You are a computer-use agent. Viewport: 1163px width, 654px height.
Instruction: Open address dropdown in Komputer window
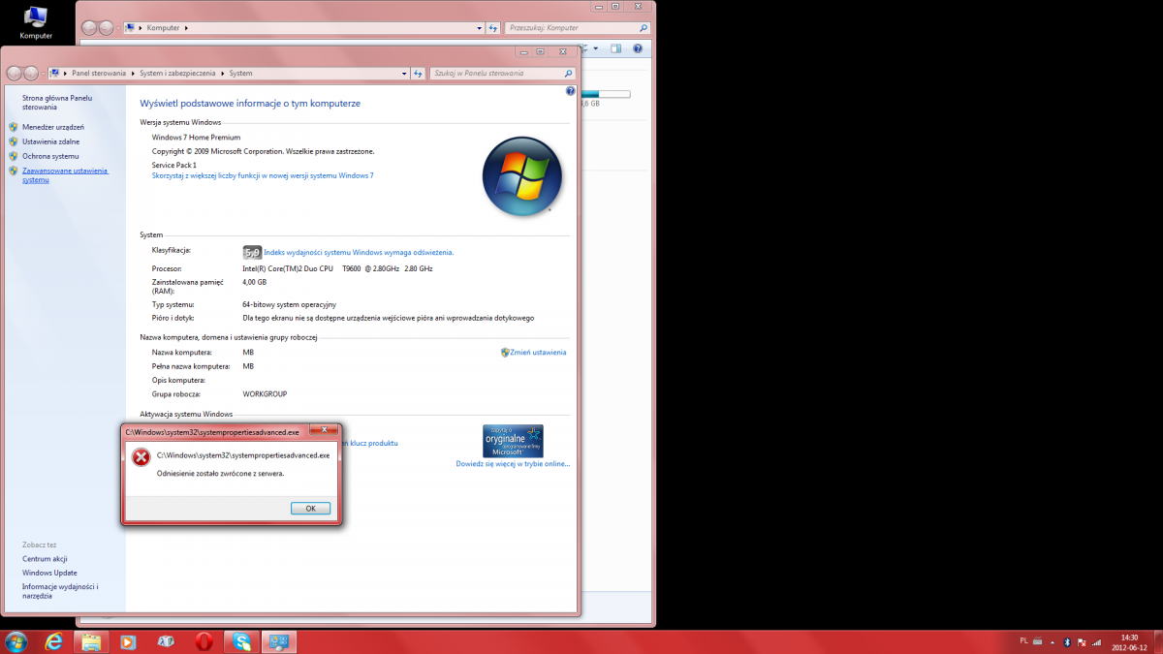[479, 28]
